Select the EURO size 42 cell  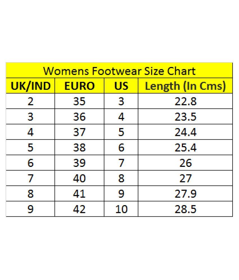[x=79, y=209]
